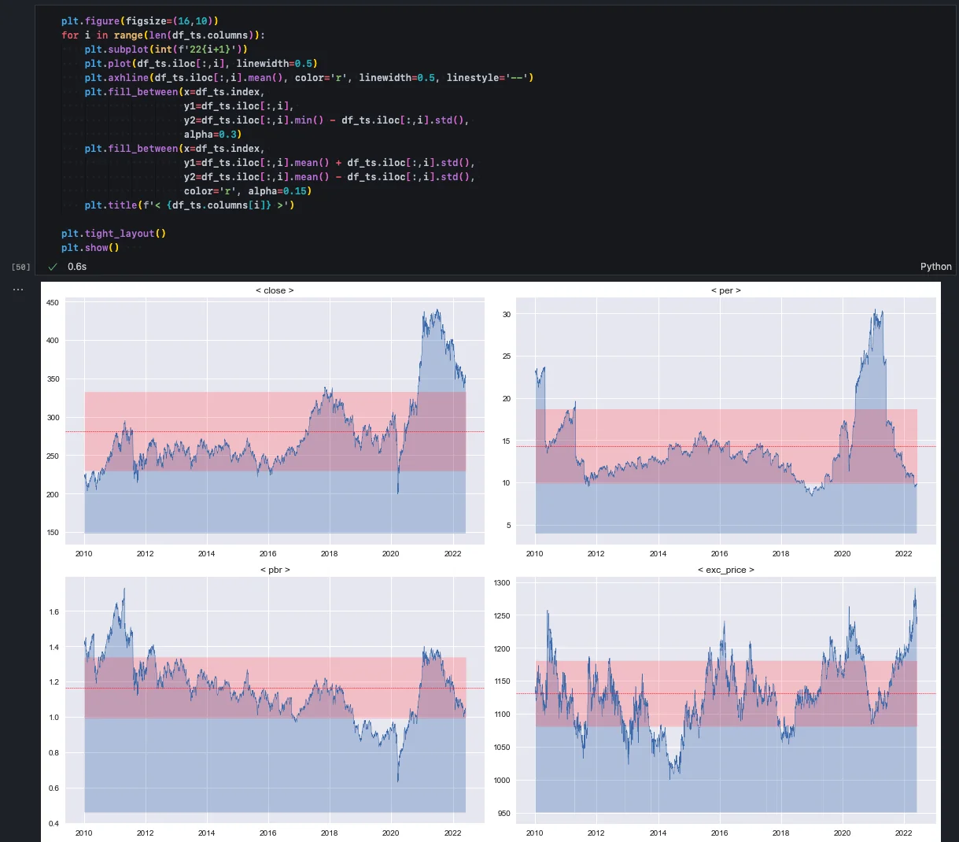Click the for loop line in code
The width and height of the screenshot is (959, 842).
click(163, 35)
